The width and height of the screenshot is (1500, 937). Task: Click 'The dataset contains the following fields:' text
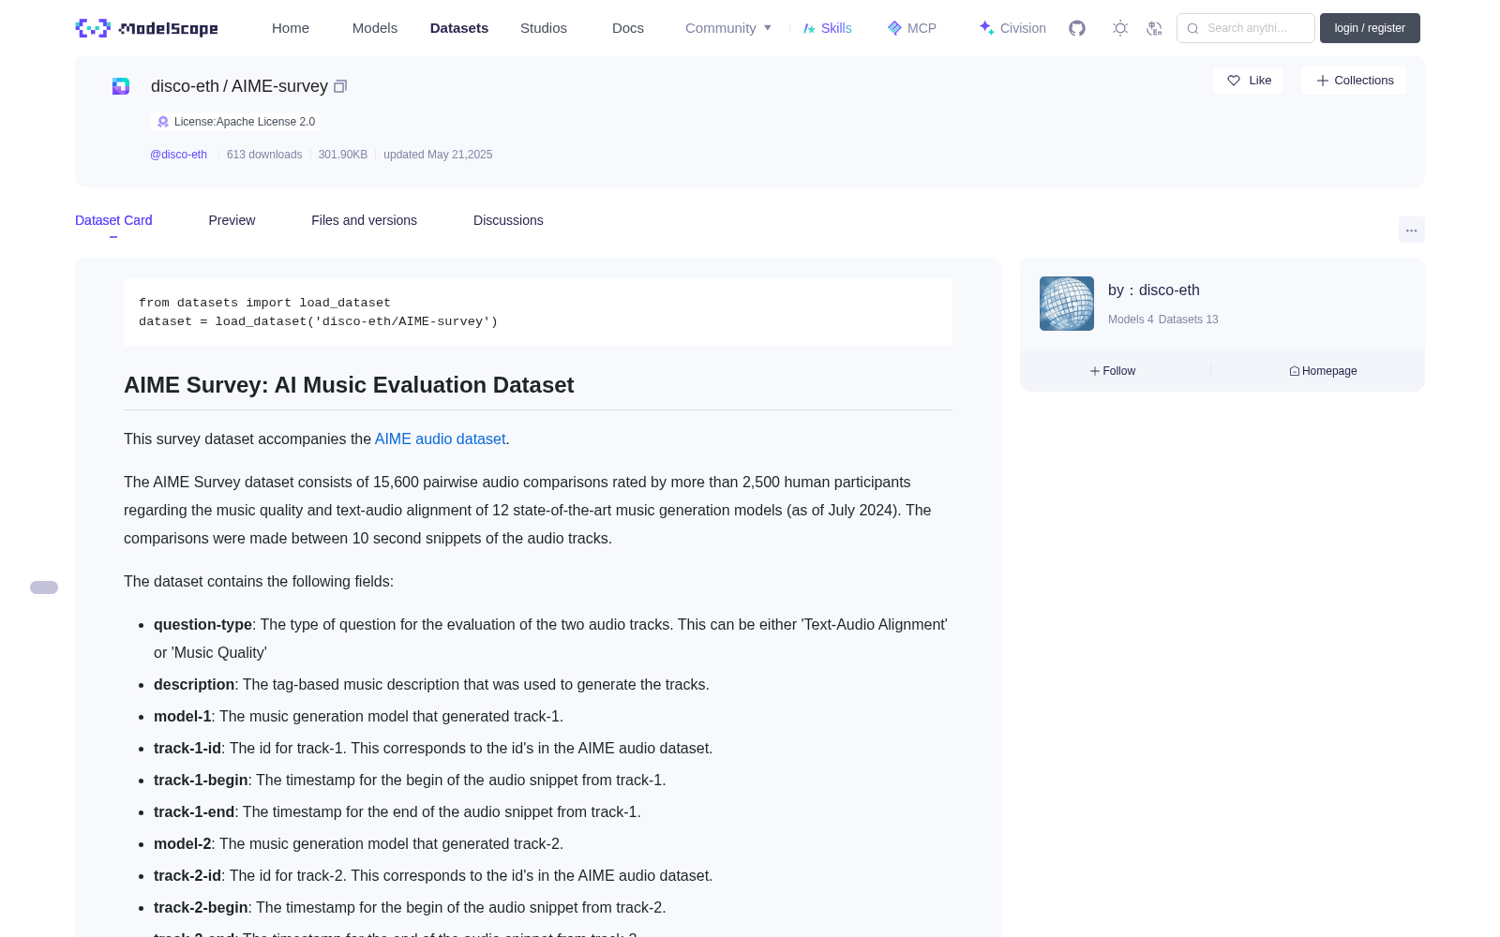pyautogui.click(x=259, y=581)
